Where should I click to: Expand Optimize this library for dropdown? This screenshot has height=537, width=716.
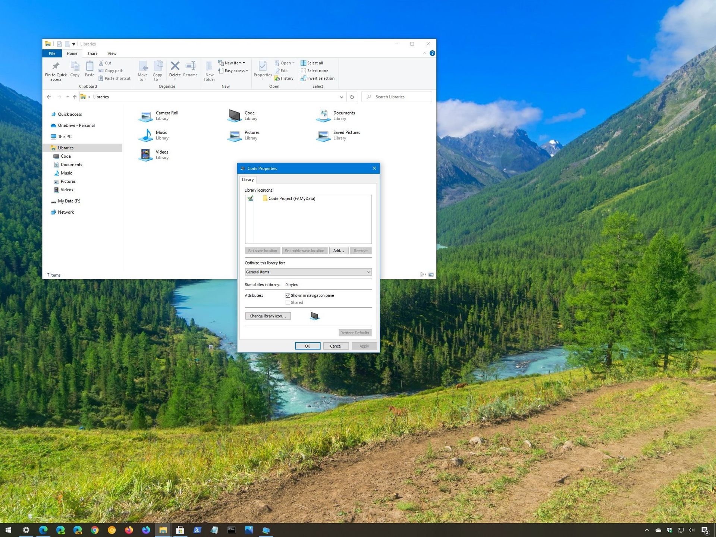pyautogui.click(x=369, y=272)
